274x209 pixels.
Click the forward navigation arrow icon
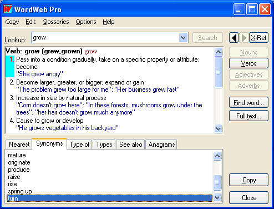[243, 38]
